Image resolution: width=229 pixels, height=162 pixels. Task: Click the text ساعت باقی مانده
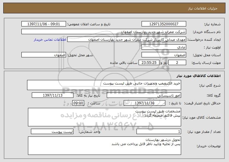tap(124, 63)
